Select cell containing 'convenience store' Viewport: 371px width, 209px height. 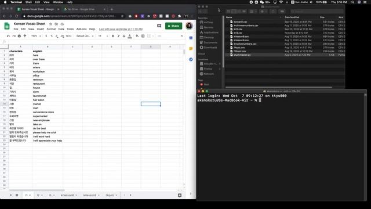[x=48, y=112]
